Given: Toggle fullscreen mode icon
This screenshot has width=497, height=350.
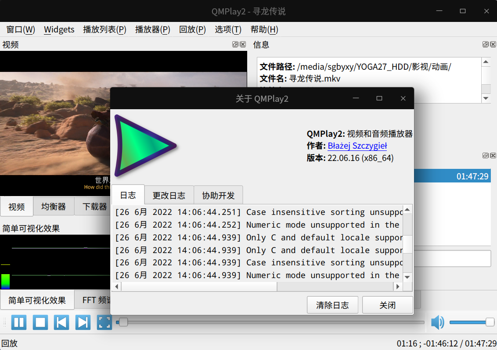Looking at the screenshot, I should click(x=104, y=323).
